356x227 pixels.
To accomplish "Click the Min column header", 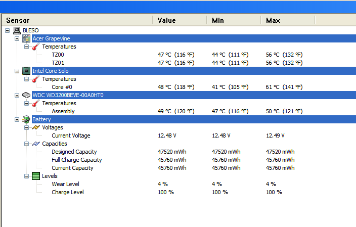I will click(x=234, y=20).
